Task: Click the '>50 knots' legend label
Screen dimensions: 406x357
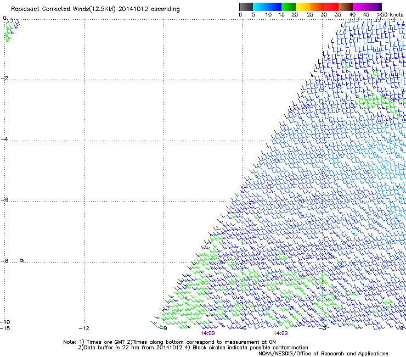Action: point(390,15)
